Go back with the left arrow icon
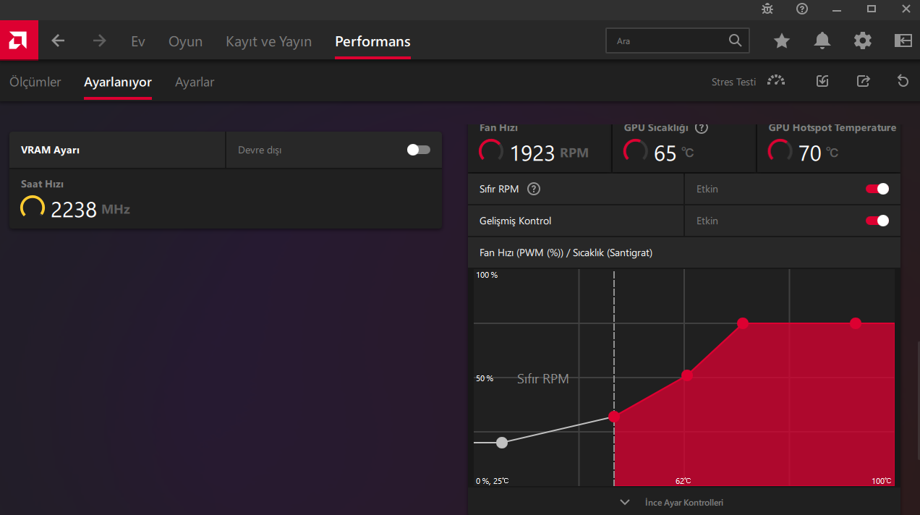Screen dimensions: 920x515 (x=58, y=41)
